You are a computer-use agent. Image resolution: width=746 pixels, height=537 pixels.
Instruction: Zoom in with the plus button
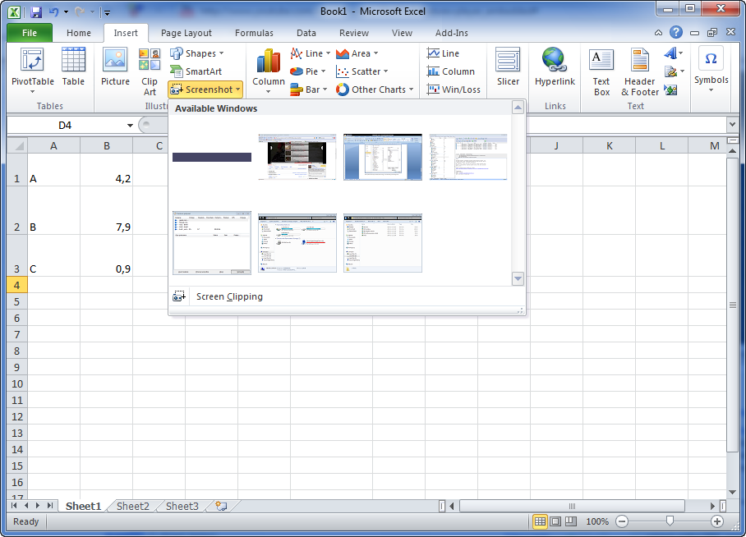click(x=717, y=521)
